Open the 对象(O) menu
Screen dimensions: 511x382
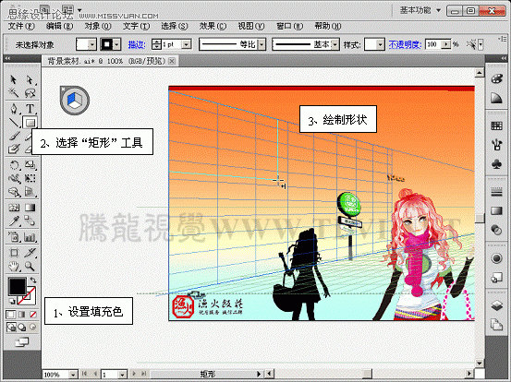(x=98, y=26)
